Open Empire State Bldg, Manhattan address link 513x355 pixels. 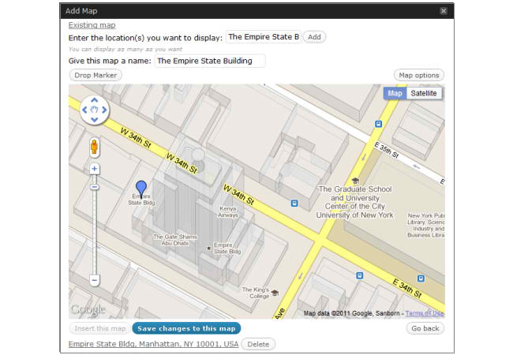[153, 344]
